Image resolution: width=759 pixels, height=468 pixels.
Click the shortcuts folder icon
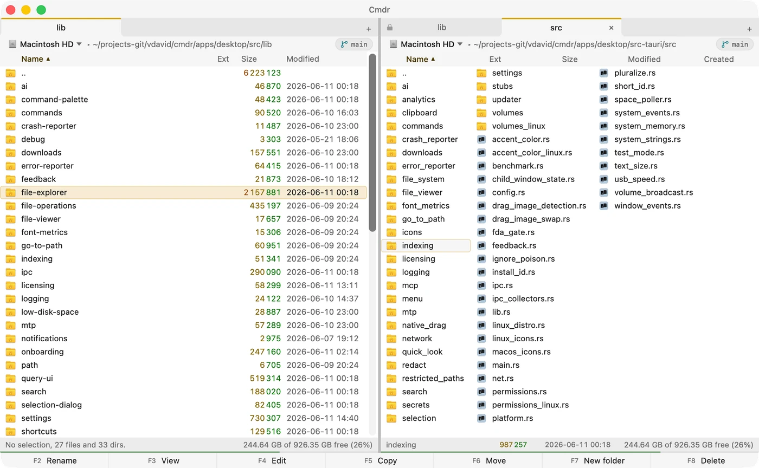pos(11,432)
